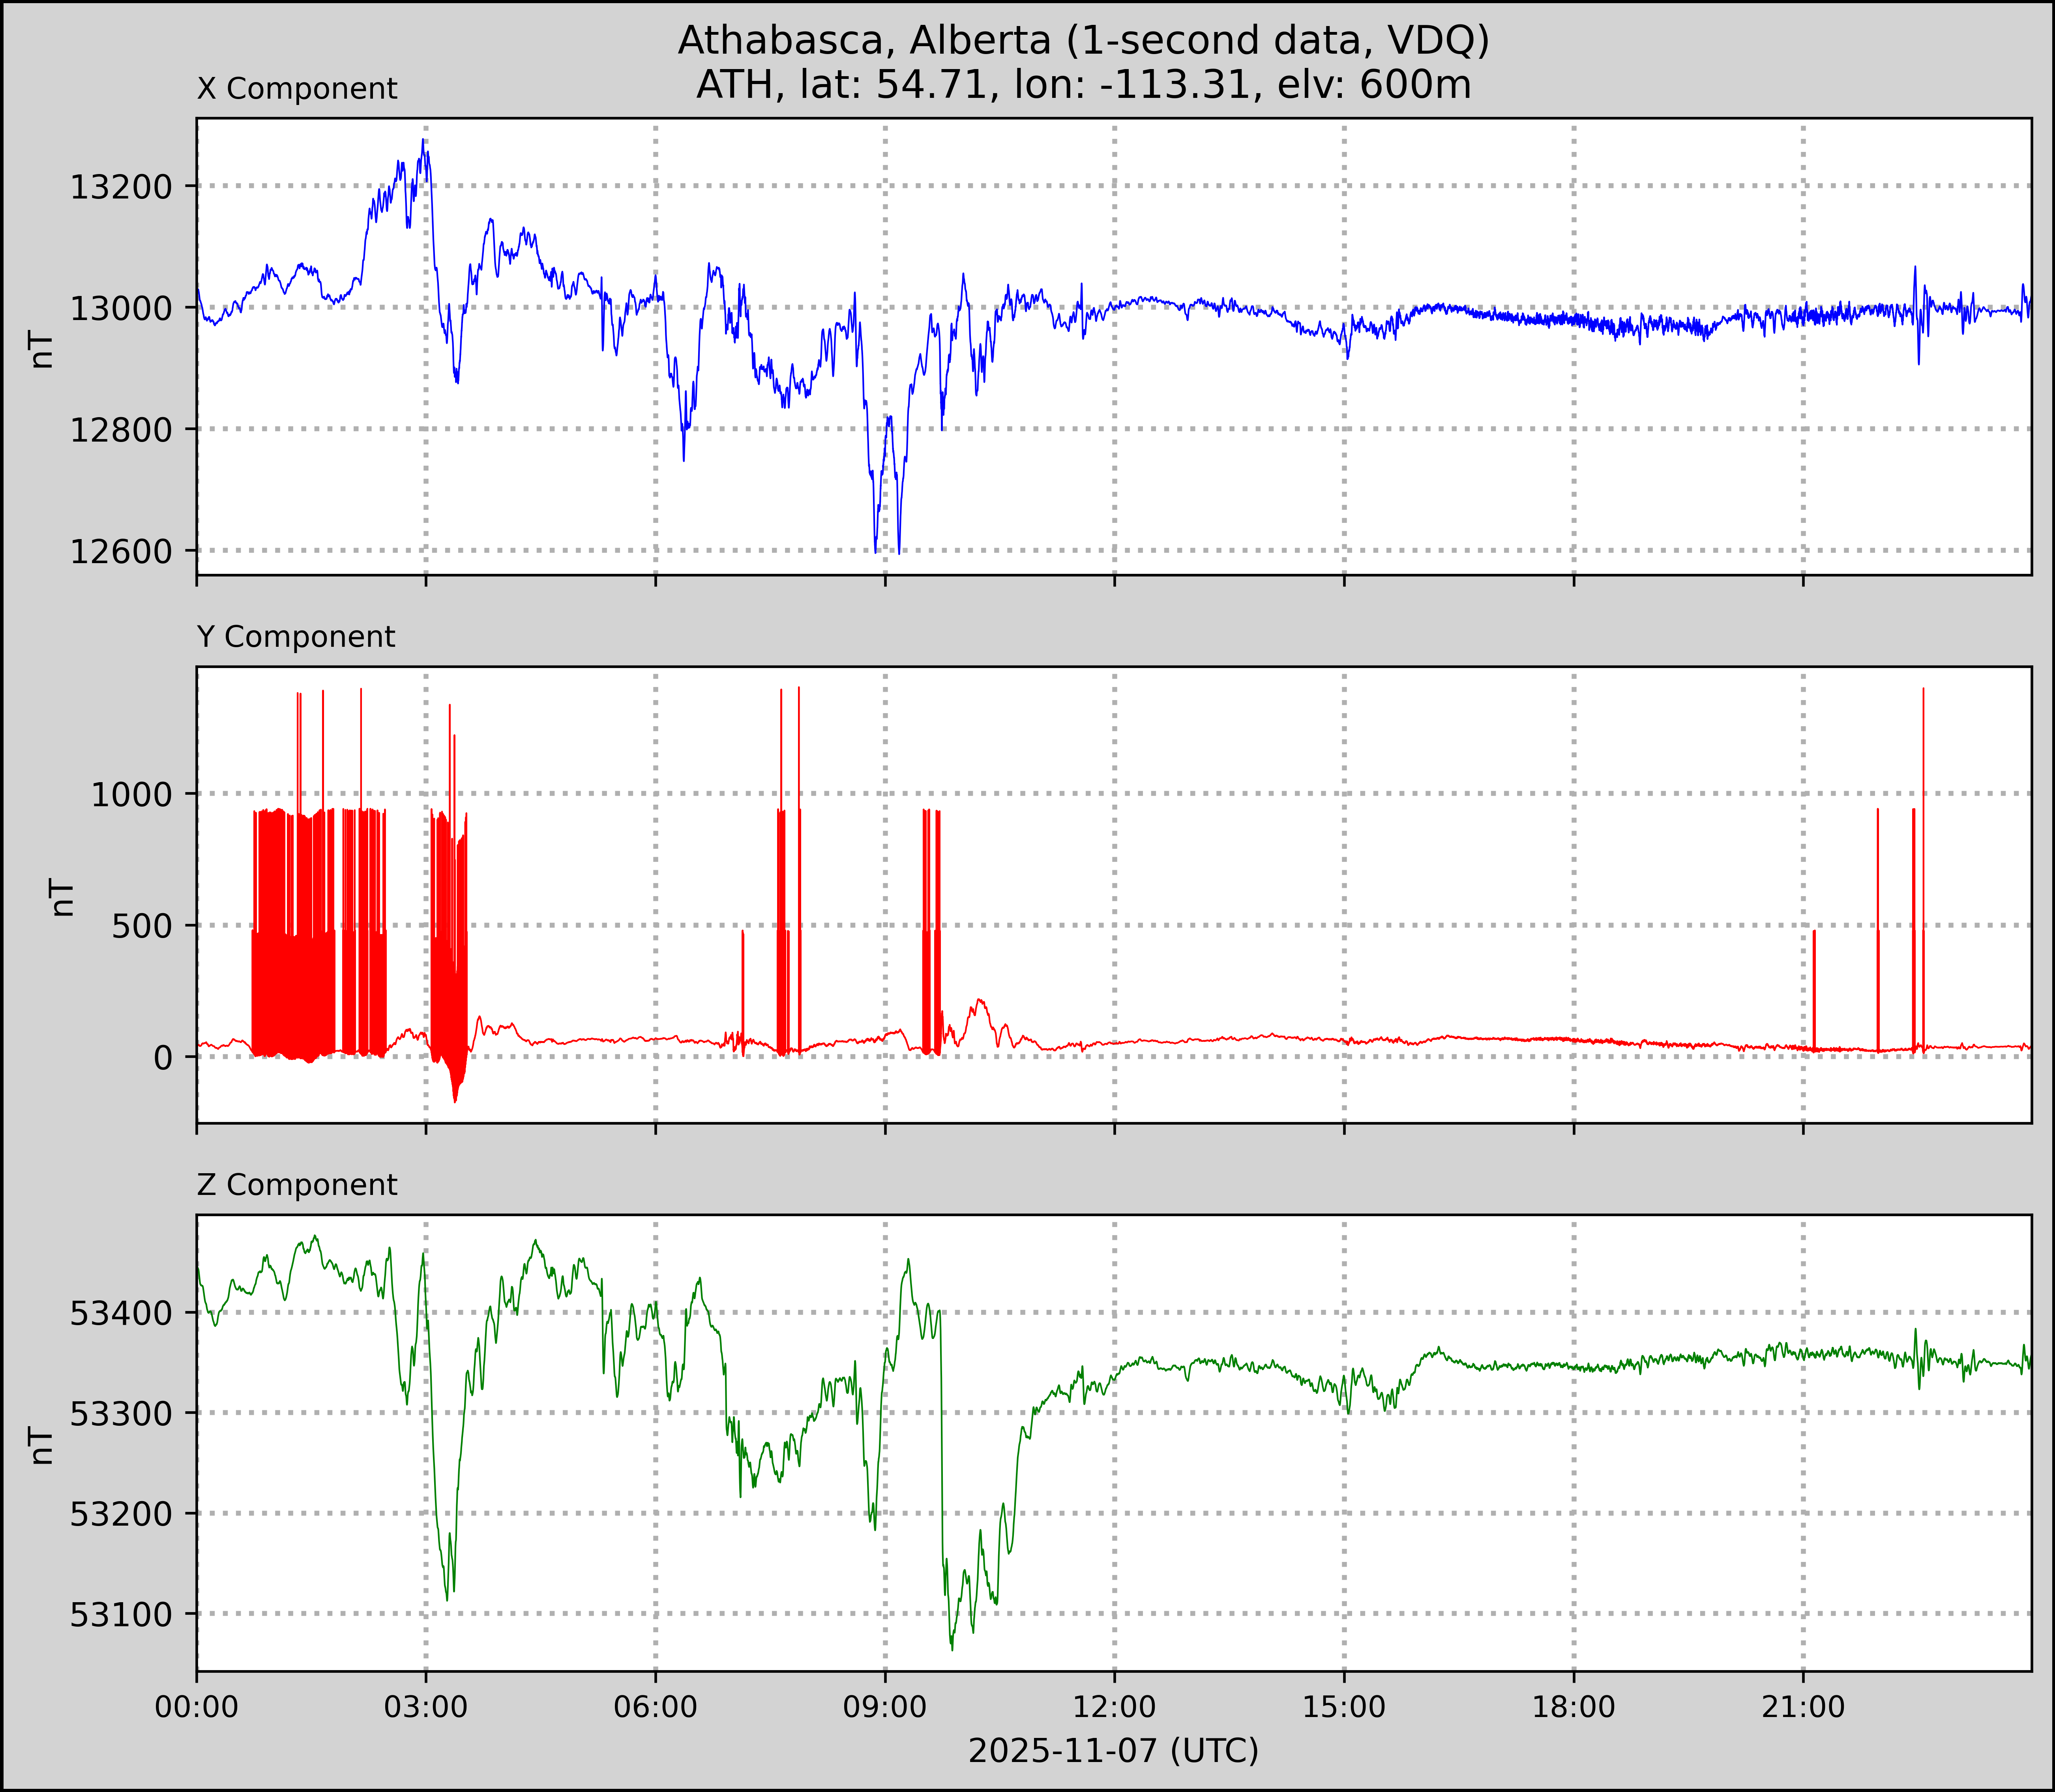The image size is (2055, 1792).
Task: Click the 500 tick label in Y panel
Action: (142, 926)
